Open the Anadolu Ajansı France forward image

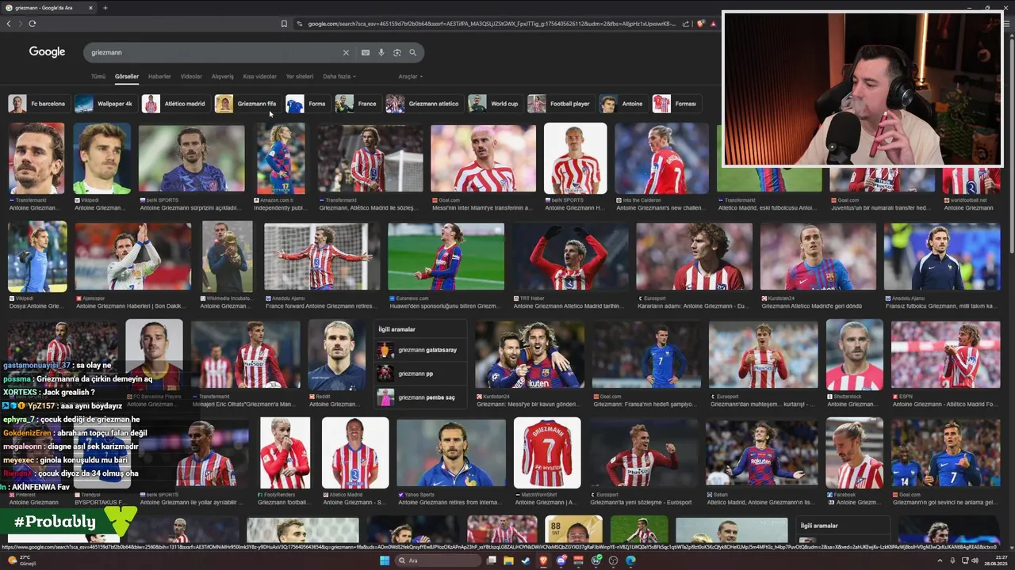[x=320, y=256]
